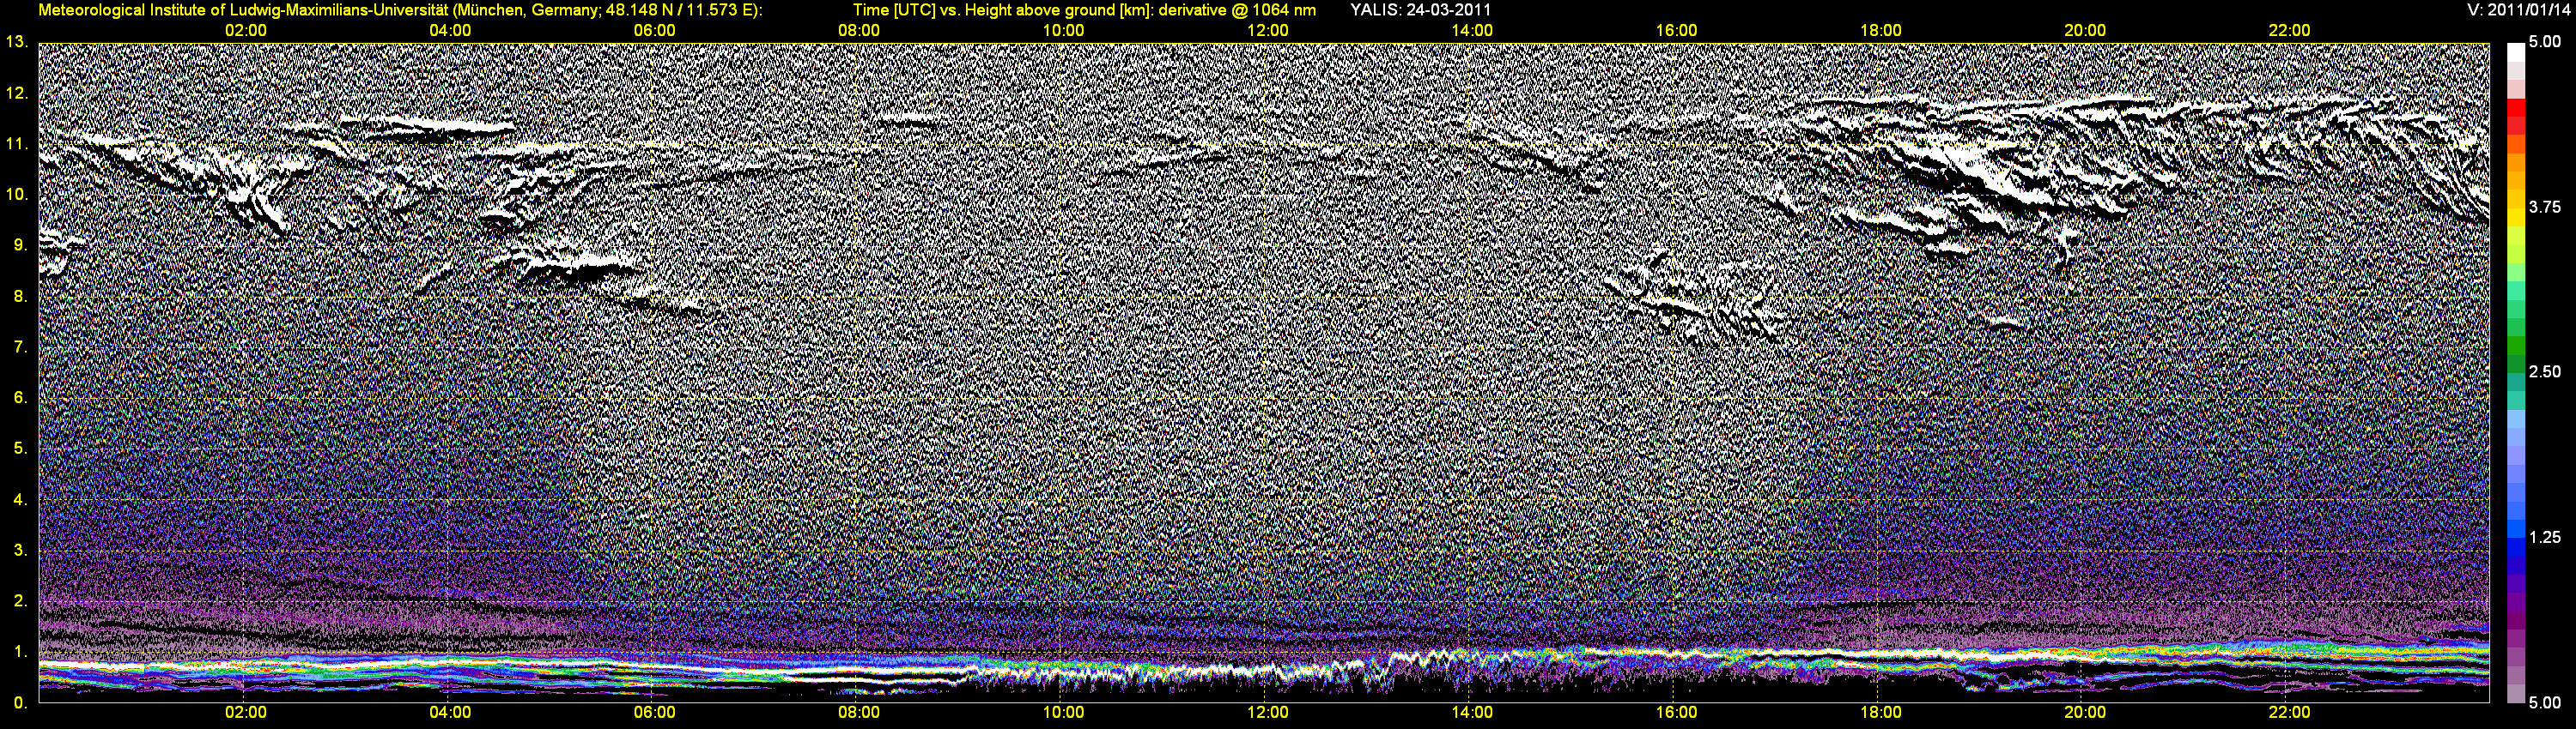The width and height of the screenshot is (2576, 729).
Task: Select the 18:00 tick on the top time axis
Action: [1880, 31]
